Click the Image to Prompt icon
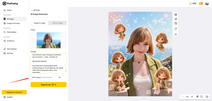 5,23
